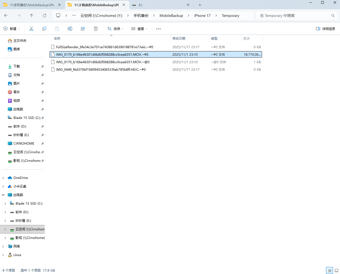Select file FullSizeRender_6fe34c3e...heic.~#0
The width and height of the screenshot is (340, 274).
[x=156, y=47]
